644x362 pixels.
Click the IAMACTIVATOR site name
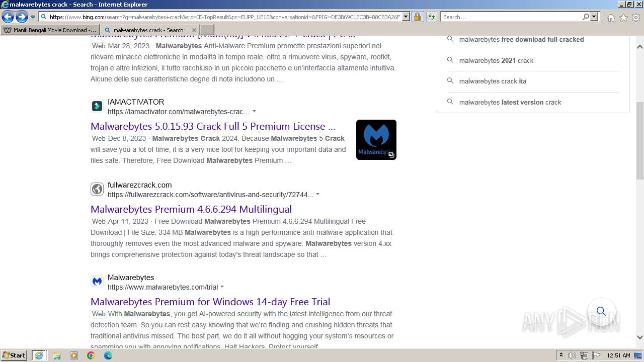pos(136,102)
